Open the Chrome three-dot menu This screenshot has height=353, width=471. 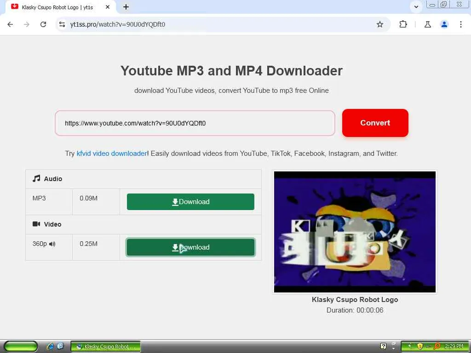coord(461,24)
